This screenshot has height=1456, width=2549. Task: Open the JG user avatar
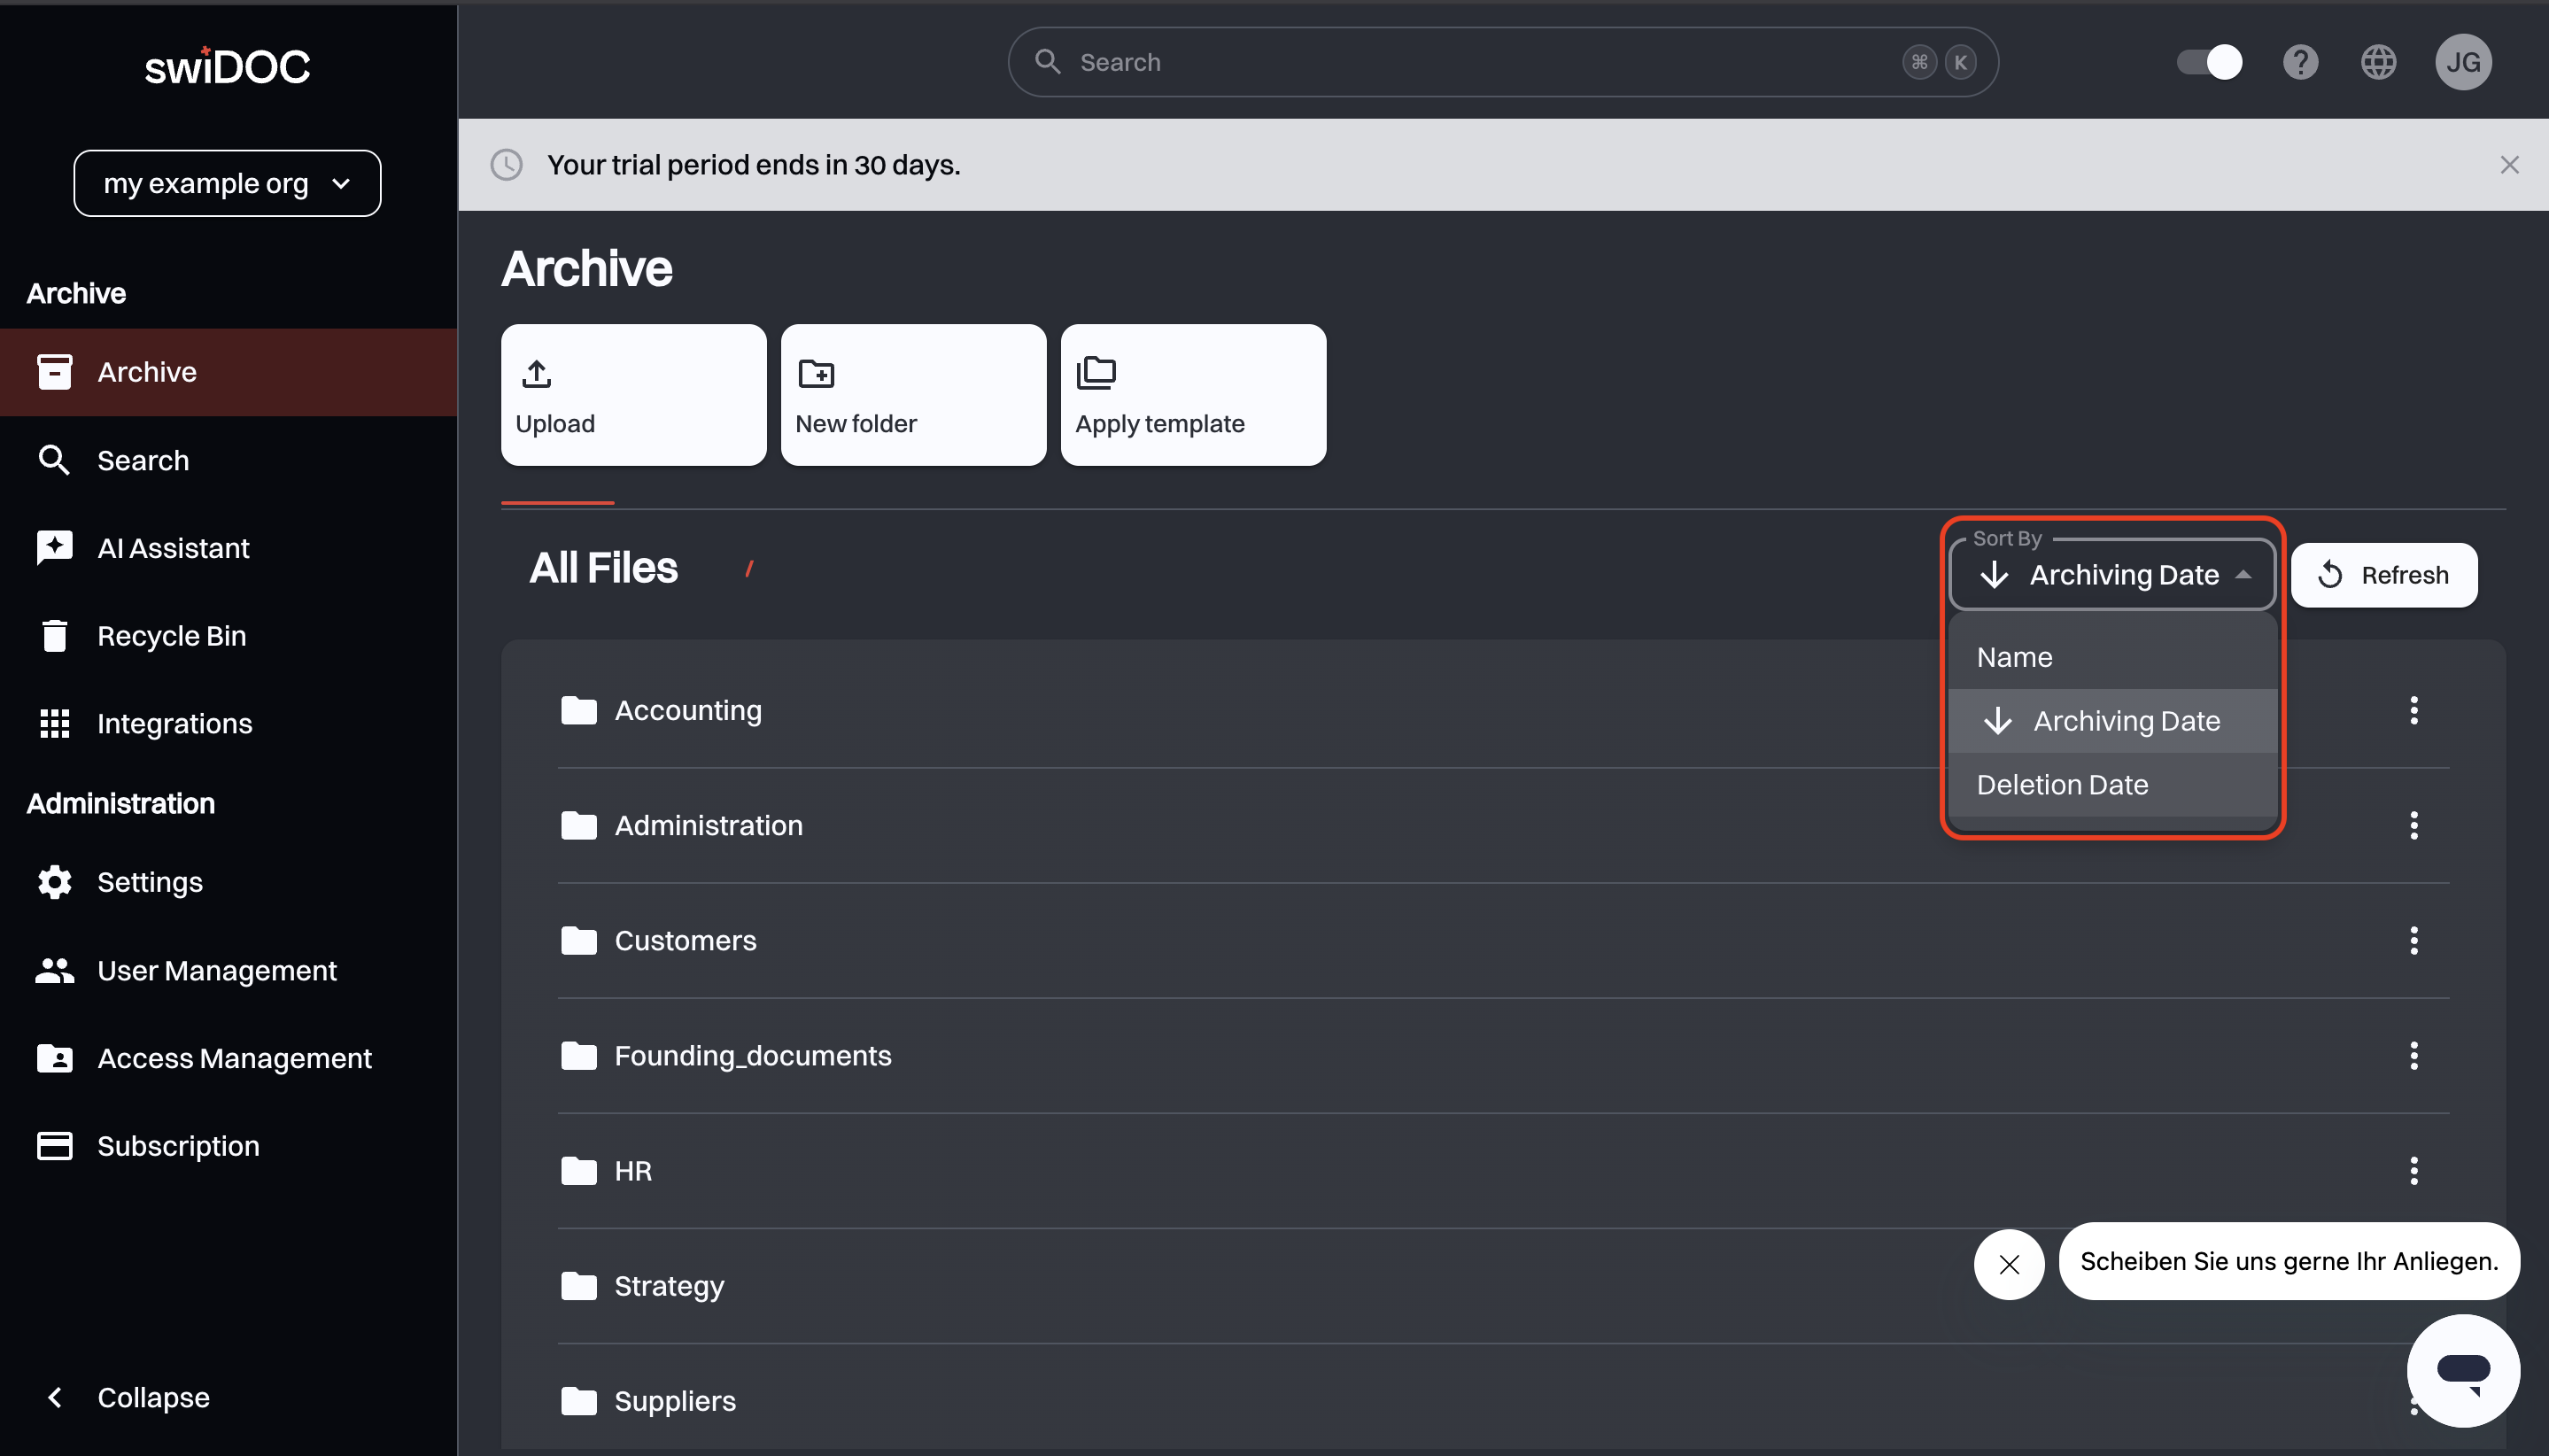tap(2463, 62)
